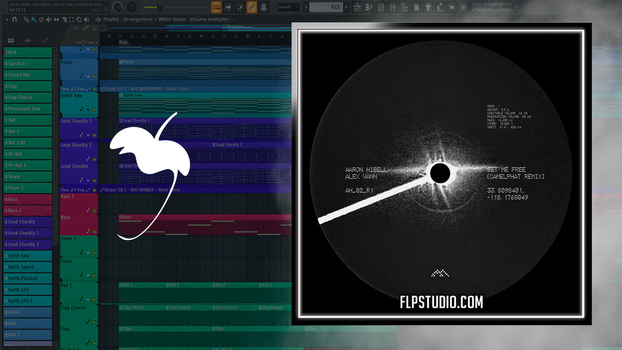The width and height of the screenshot is (622, 350).
Task: Toggle the orange link-to-controller button
Action: pos(251,7)
